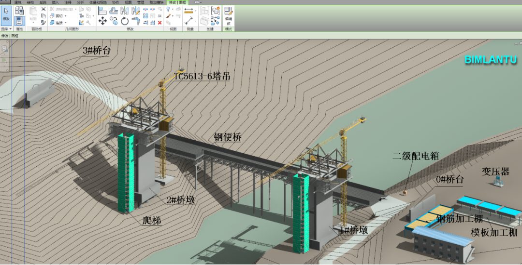Click the TC5613-6塔吊 label
Image resolution: width=522 pixels, height=265 pixels.
coord(202,76)
